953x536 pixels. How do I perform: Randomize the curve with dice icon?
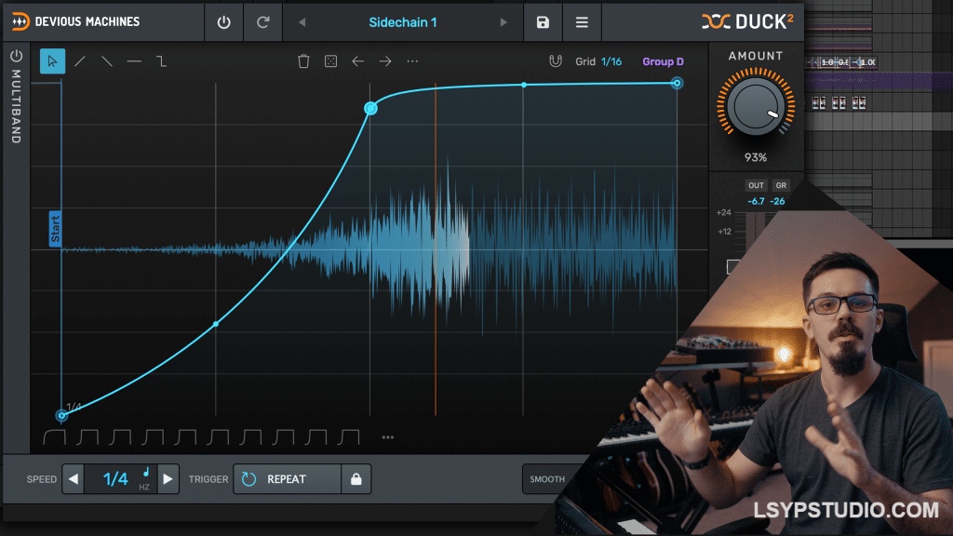tap(330, 61)
